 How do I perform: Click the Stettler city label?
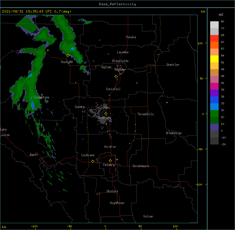[173, 65]
